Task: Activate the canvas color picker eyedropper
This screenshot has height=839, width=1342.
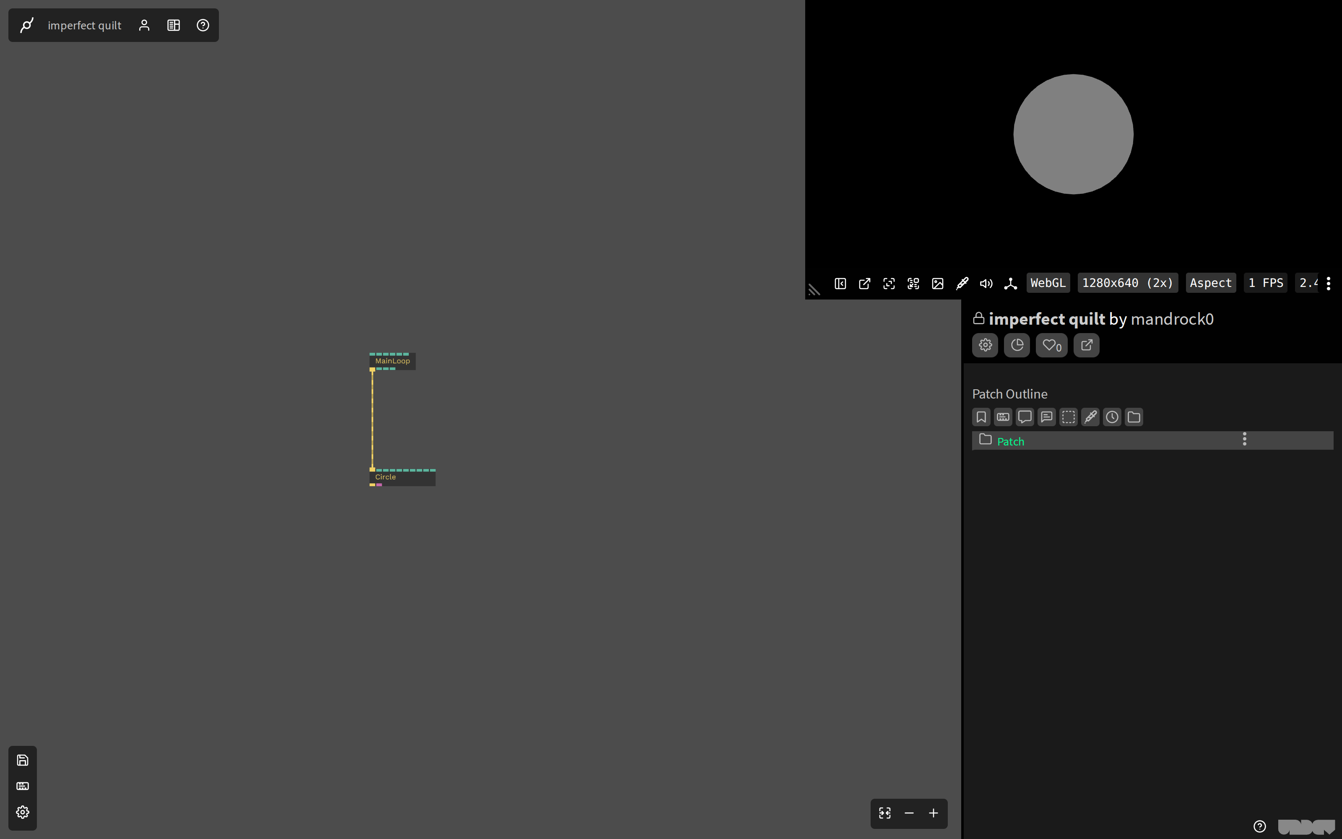Action: click(962, 284)
